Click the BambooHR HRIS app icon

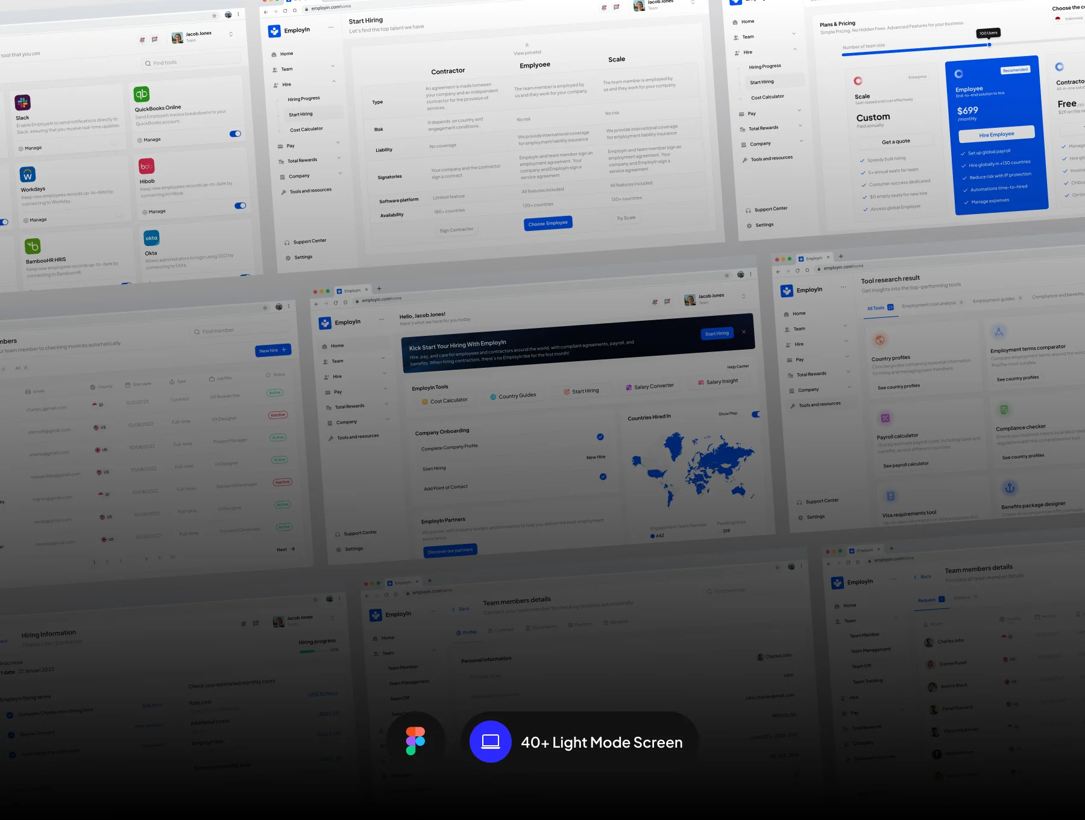(33, 245)
